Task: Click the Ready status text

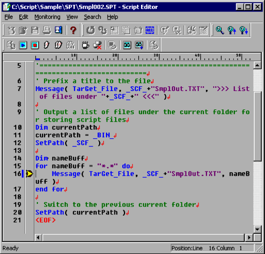Action: click(10, 248)
